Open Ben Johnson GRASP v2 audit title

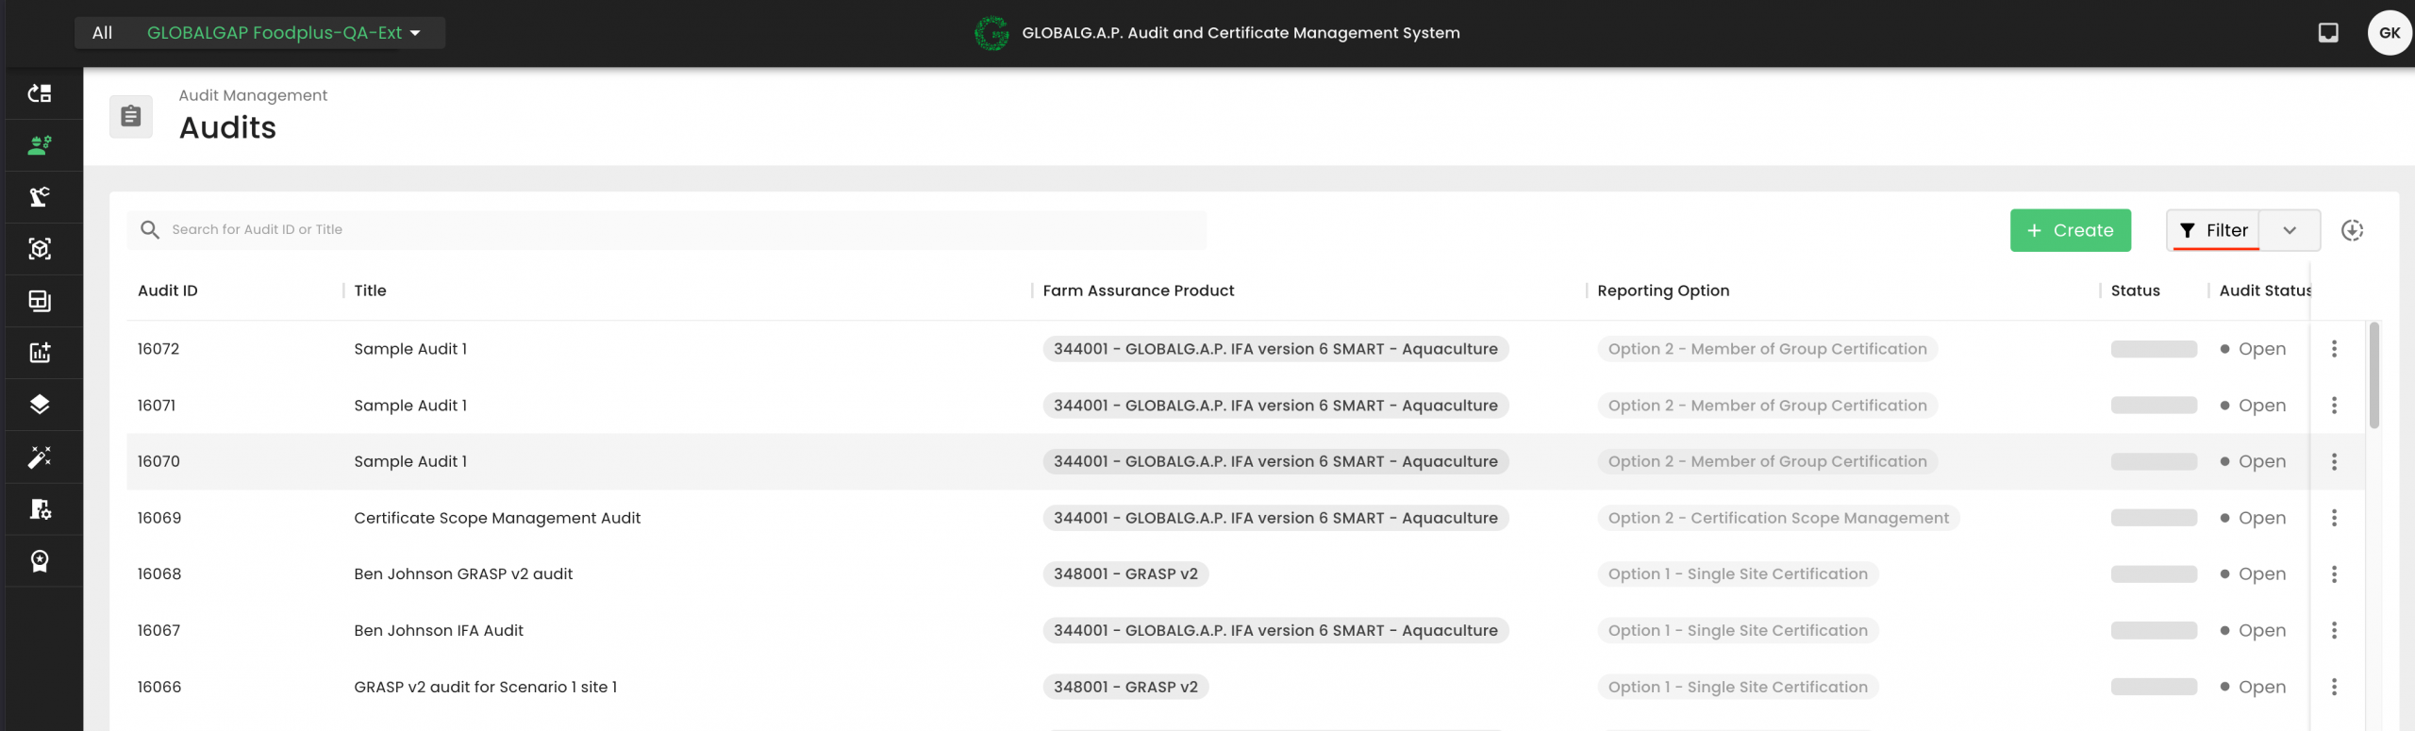pyautogui.click(x=463, y=573)
